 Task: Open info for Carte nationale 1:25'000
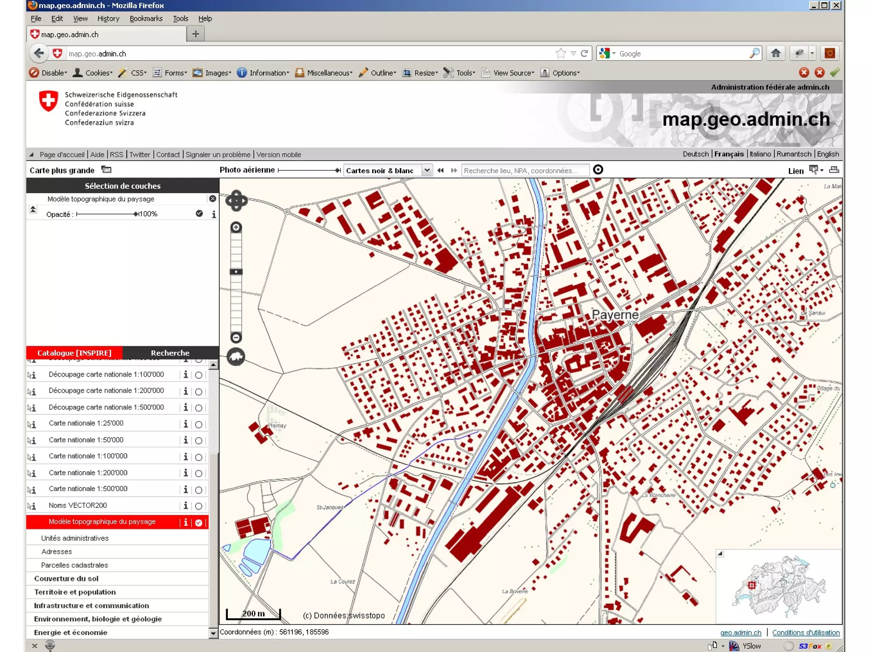(x=185, y=424)
